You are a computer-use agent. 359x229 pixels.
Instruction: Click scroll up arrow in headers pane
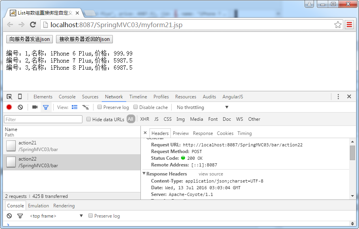pos(352,142)
